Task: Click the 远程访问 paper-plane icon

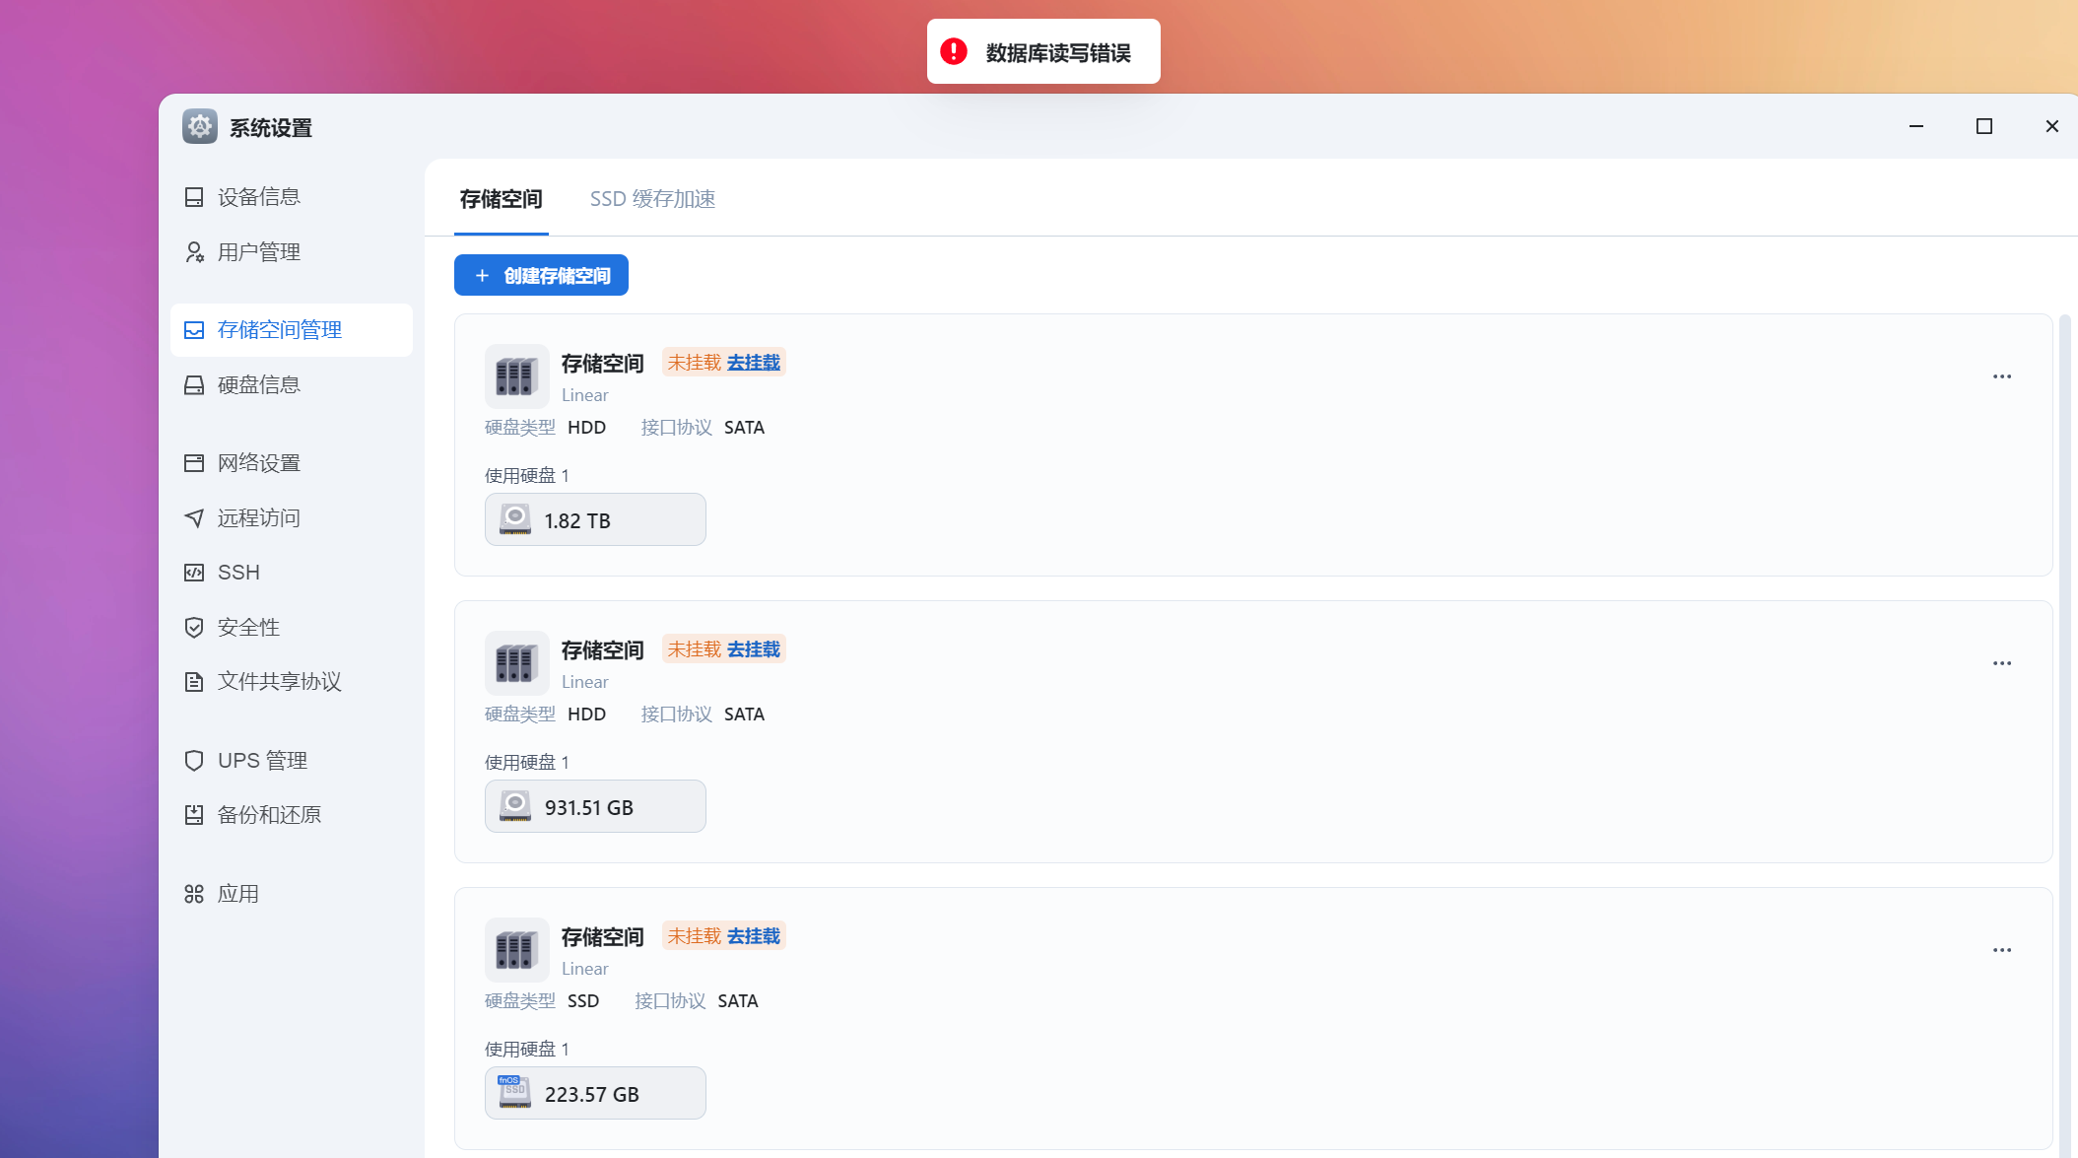Action: point(194,518)
